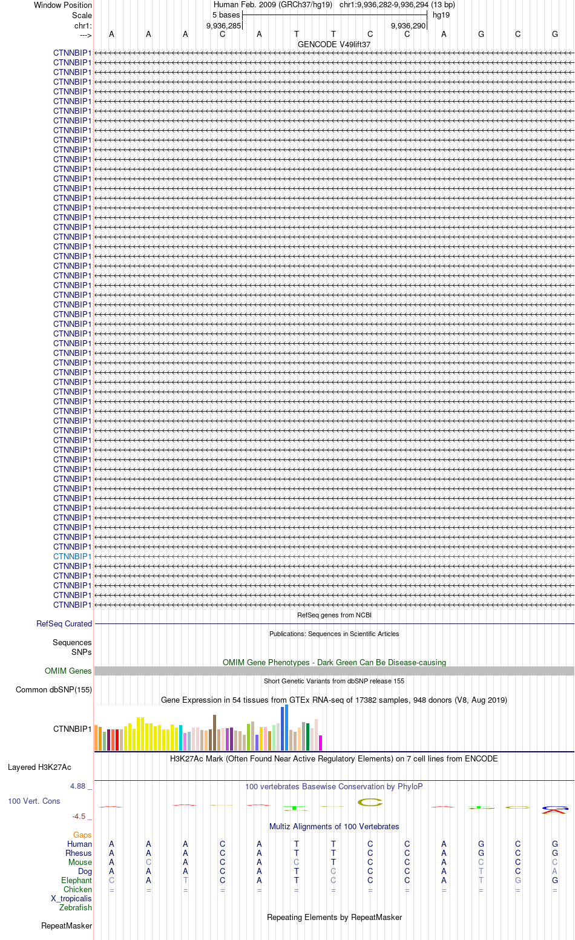
Task: Click '100 vertebrates Basewise Conservation by PhyloP'
Action: (x=334, y=786)
